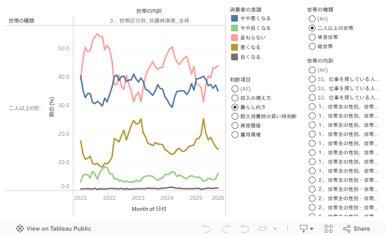Open the download options icon
386x235 pixels.
pos(303,228)
